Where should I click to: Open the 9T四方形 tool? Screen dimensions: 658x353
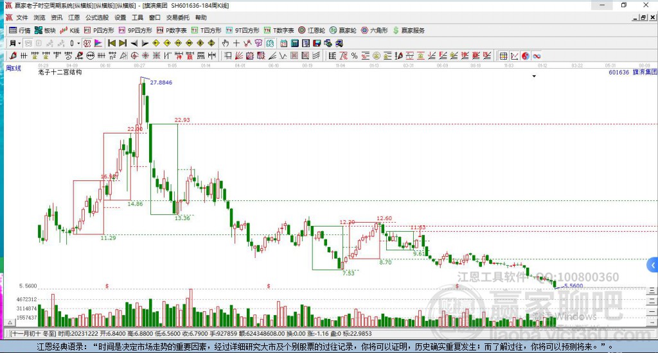(x=242, y=30)
